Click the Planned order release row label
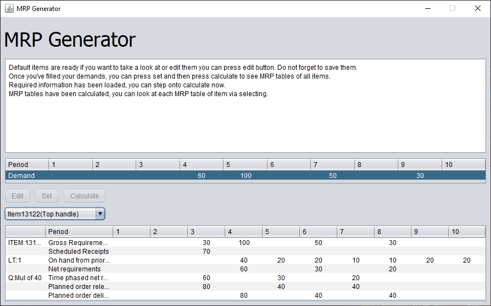This screenshot has width=491, height=306. pos(79,287)
